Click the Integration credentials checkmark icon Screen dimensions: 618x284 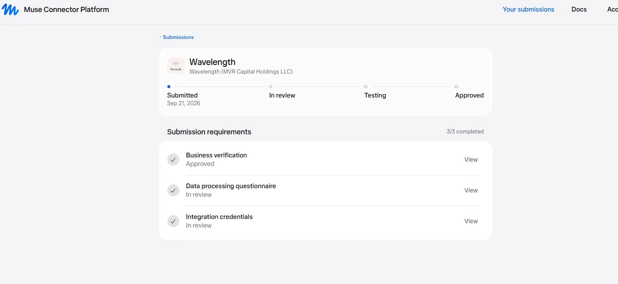(173, 221)
